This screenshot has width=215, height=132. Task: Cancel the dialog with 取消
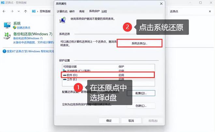point(131,121)
